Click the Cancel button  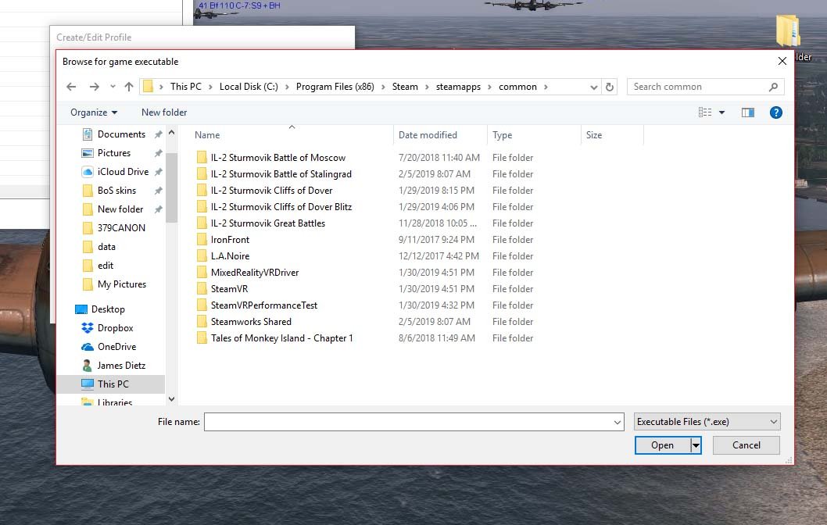746,445
